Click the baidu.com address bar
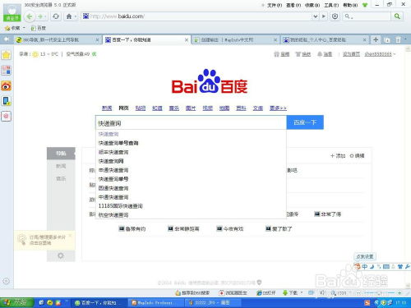Image resolution: width=411 pixels, height=308 pixels. [197, 16]
